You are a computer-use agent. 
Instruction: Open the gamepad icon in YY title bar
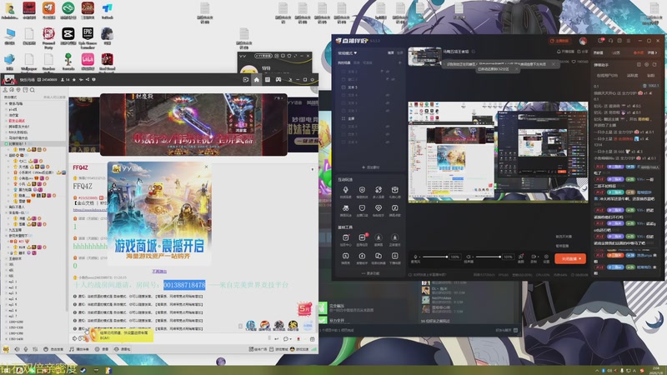point(278,79)
